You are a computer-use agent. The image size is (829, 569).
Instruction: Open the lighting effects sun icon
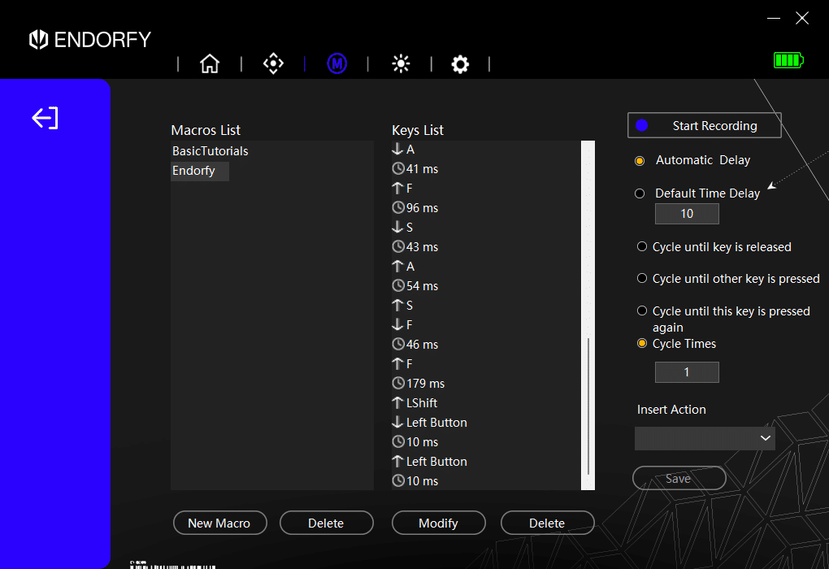click(401, 64)
